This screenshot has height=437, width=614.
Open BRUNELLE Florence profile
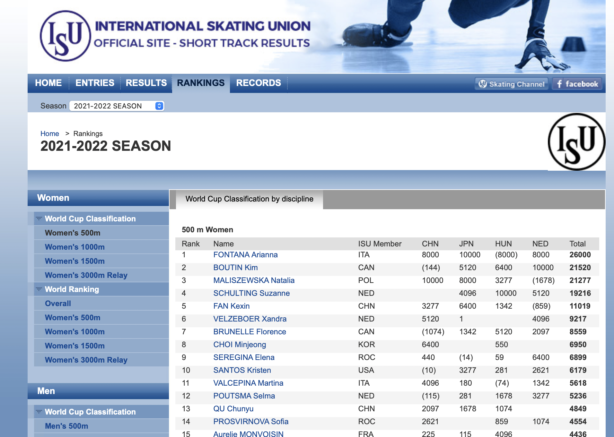point(250,332)
